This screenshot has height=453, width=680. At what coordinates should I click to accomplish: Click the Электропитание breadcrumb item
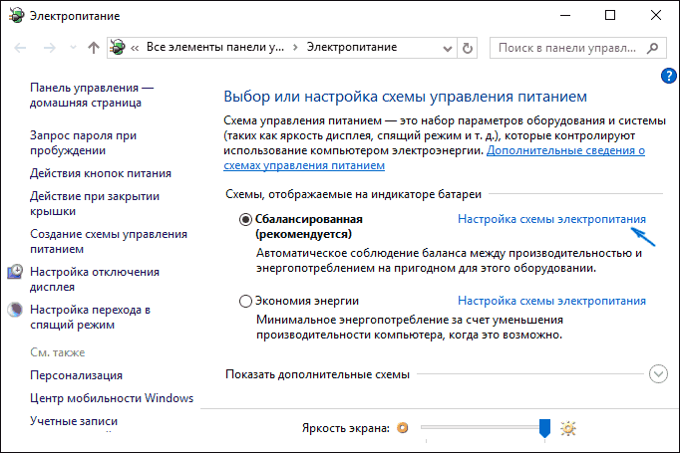click(352, 47)
